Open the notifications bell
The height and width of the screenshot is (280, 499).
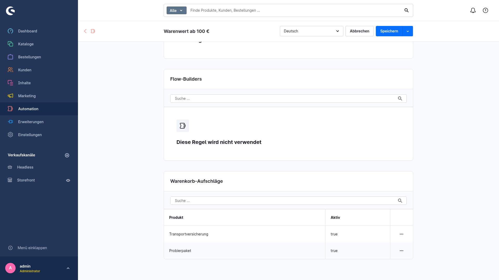tap(473, 10)
